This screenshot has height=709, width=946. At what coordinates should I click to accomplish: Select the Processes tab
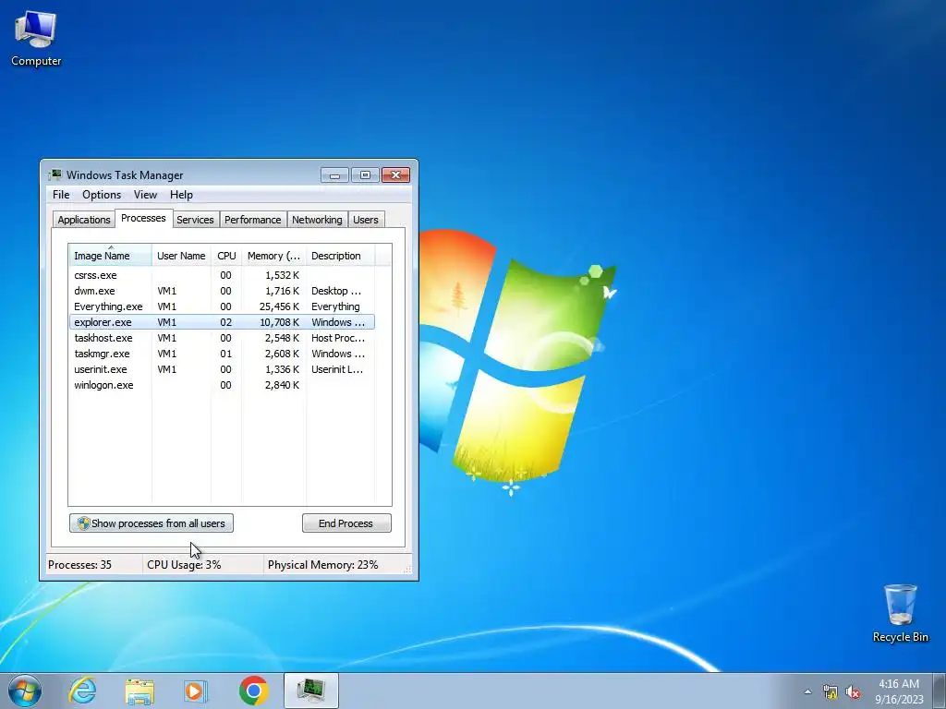pyautogui.click(x=143, y=218)
